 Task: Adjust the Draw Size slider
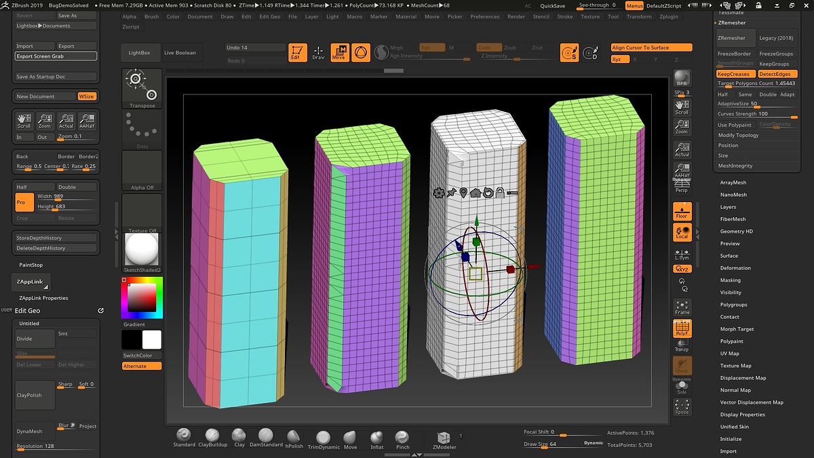point(563,445)
